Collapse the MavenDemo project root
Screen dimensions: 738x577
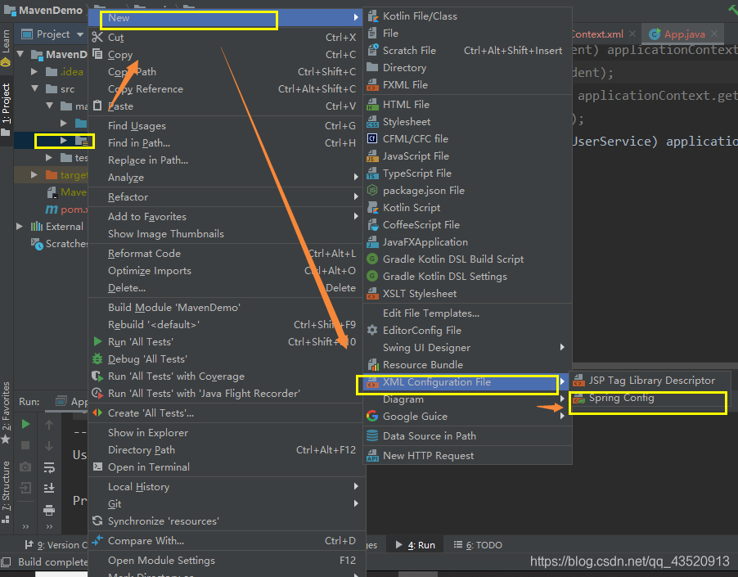click(20, 54)
